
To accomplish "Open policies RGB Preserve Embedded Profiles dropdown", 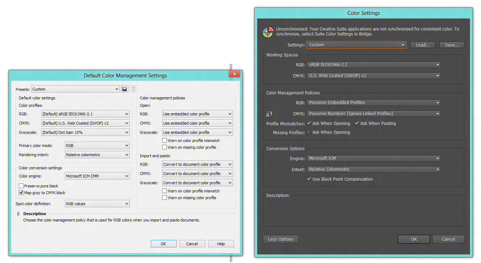I will tap(374, 103).
